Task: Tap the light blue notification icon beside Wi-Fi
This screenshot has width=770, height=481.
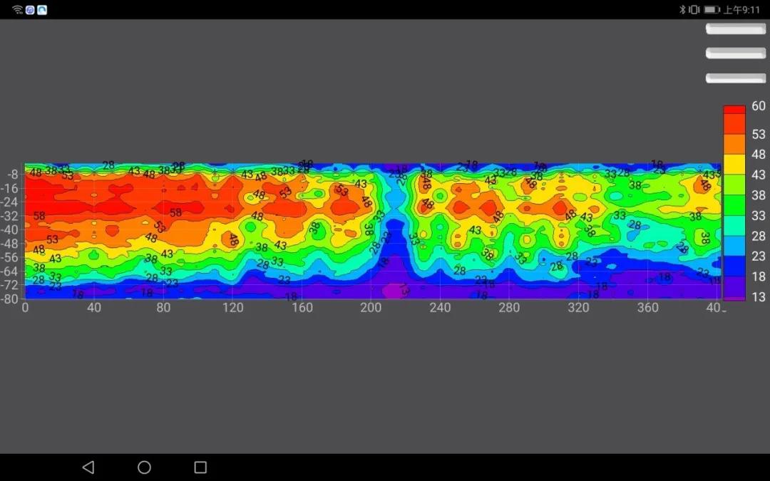Action: point(42,10)
